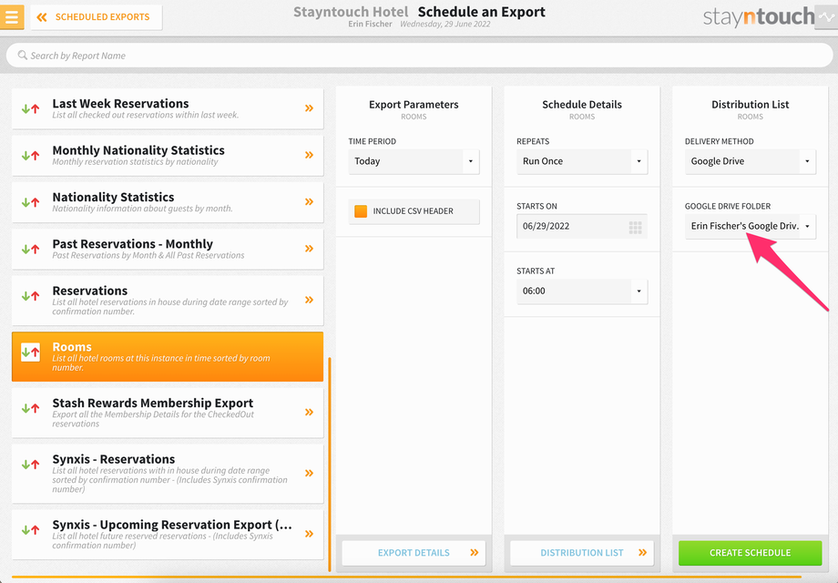Select the Monthly Nationality Statistics report
The width and height of the screenshot is (838, 583).
coord(168,156)
